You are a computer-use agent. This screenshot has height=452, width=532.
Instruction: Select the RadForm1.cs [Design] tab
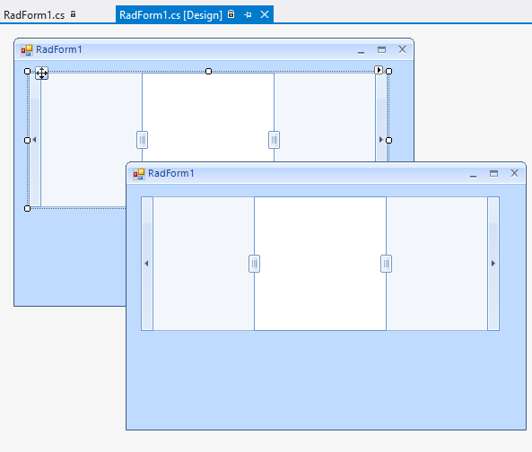(x=170, y=15)
